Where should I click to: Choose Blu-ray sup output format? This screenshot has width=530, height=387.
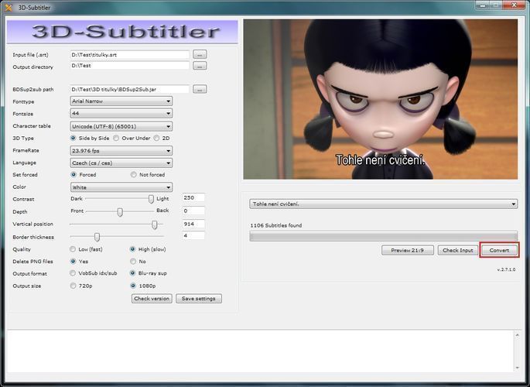point(133,273)
